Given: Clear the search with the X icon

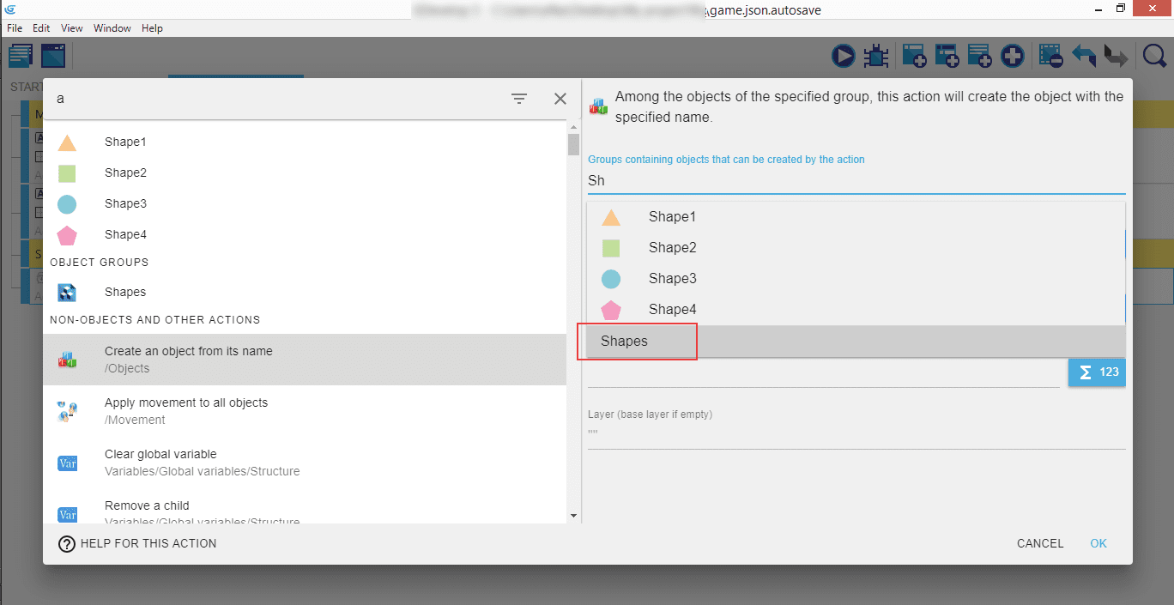Looking at the screenshot, I should [x=560, y=99].
